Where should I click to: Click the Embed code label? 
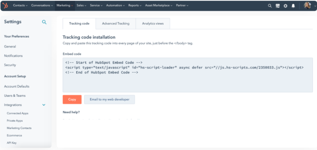coord(72,54)
